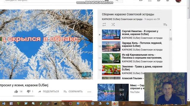Click the ПОДЕЛИТЬСЯ share button
The width and height of the screenshot is (190, 106).
(48, 92)
